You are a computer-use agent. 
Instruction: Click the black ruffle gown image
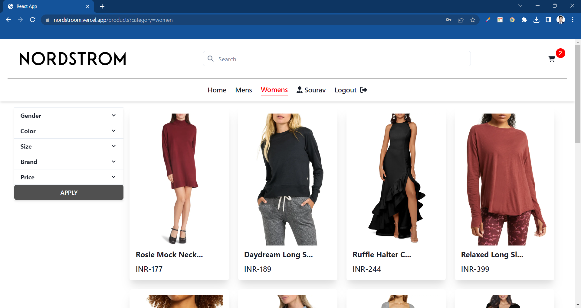click(x=396, y=179)
